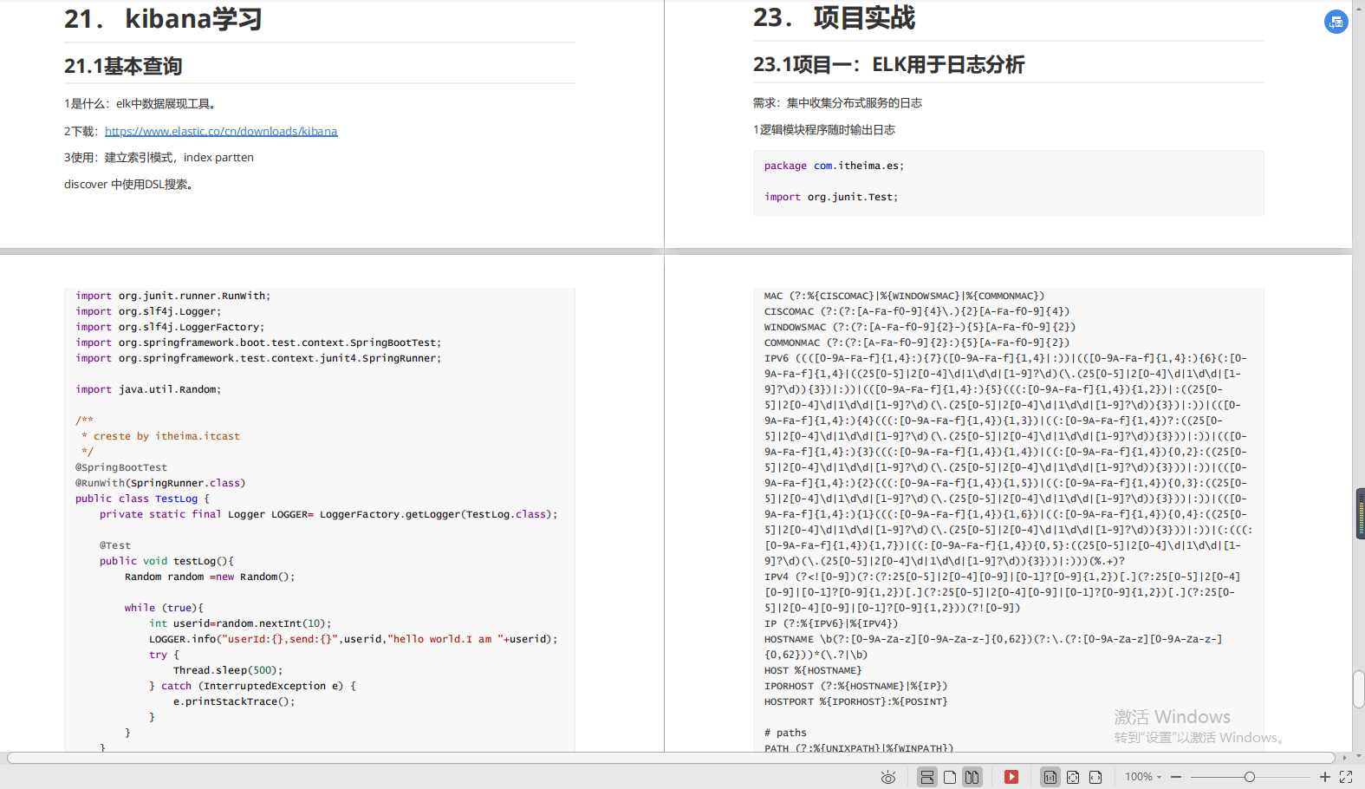Click text '需求: 集中收集分布式服务的日志'
The height and width of the screenshot is (789, 1365).
(x=837, y=102)
